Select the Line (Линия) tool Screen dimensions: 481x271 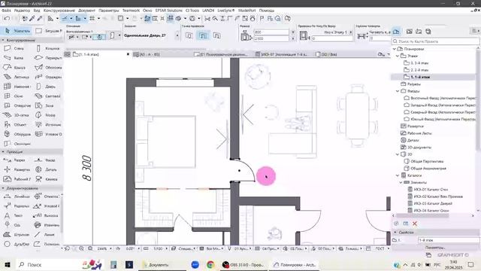pos(46,234)
